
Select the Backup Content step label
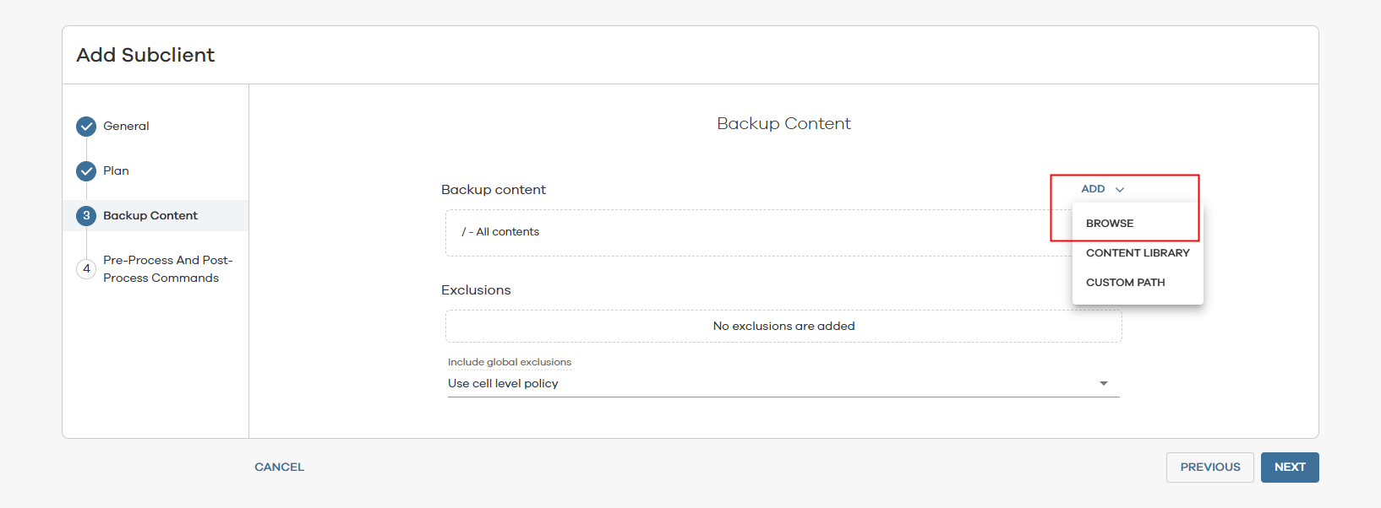(150, 216)
